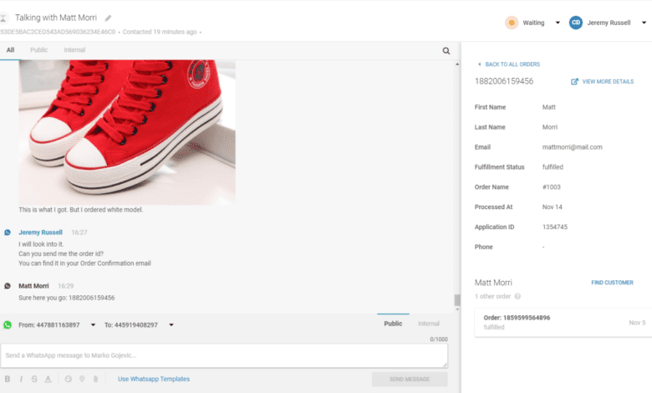Screen dimensions: 652x393
Task: Apply bold formatting in the message toolbar
Action: [x=8, y=379]
